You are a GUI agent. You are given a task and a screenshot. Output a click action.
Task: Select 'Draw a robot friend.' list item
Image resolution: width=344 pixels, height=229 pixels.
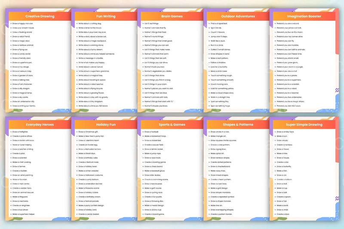click(x=21, y=37)
